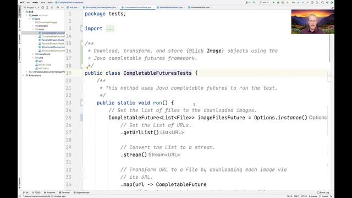Click the lightbulb intention icon on line 18
Image resolution: width=352 pixels, height=198 pixels.
[87, 67]
